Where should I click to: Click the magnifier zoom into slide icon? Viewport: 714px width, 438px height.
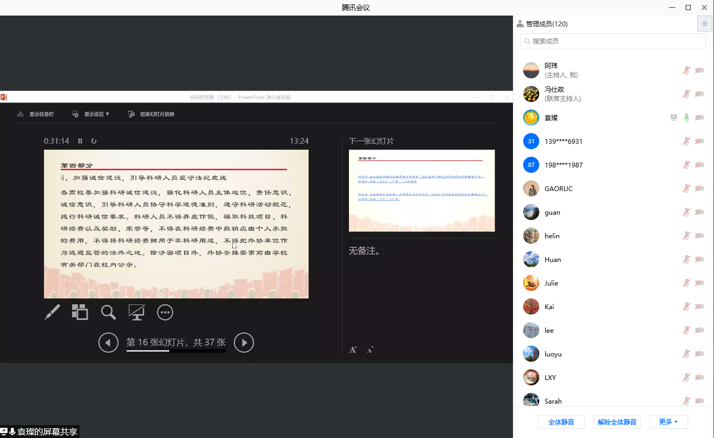109,312
